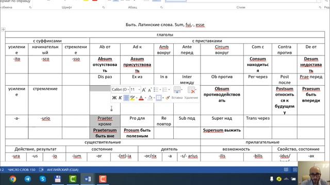Click the Obsum противодействовать cell
Viewport: 330px width, 185px height.
pyautogui.click(x=222, y=100)
